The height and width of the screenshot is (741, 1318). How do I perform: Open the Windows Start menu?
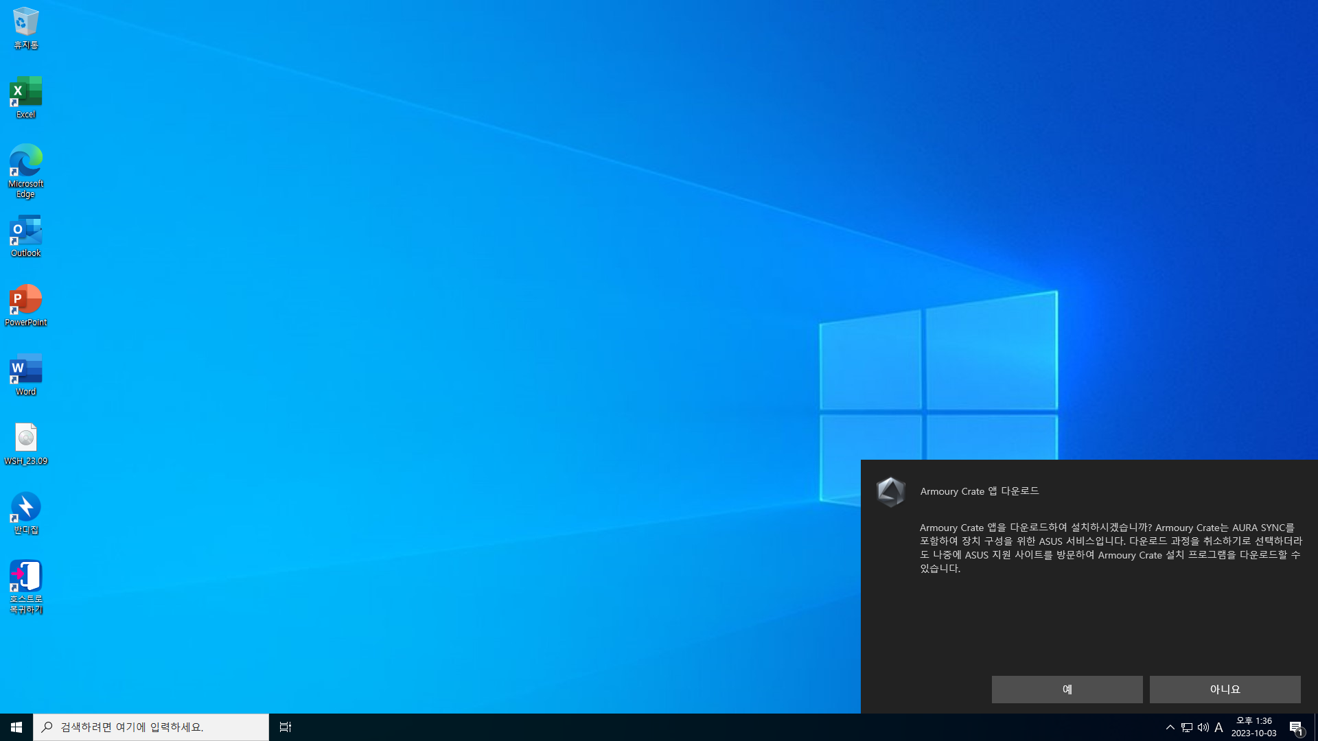pos(16,727)
